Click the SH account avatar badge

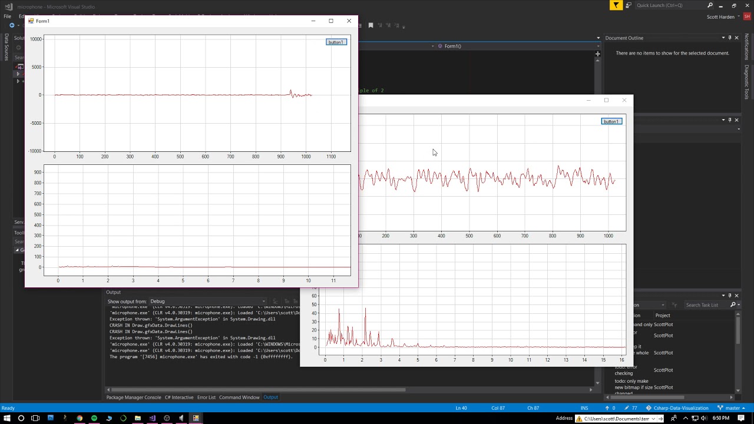[x=748, y=16]
